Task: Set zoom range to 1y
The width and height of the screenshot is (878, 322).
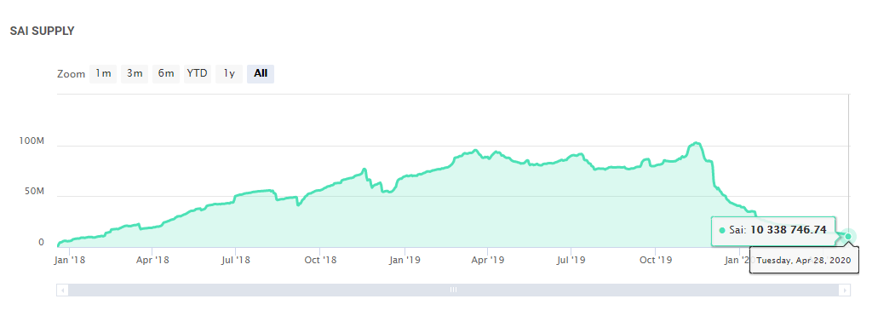Action: (229, 73)
